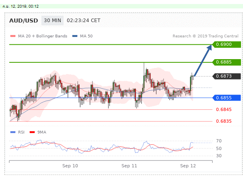Click the 9MA legend label

(x=42, y=132)
